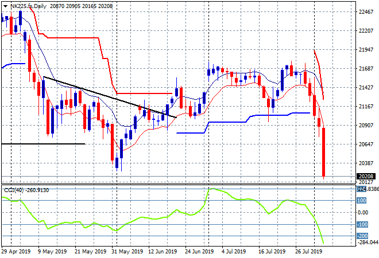Screen dimensions: 379x258
Task: Select the 21 May 2019 date label
Action: pos(90,252)
